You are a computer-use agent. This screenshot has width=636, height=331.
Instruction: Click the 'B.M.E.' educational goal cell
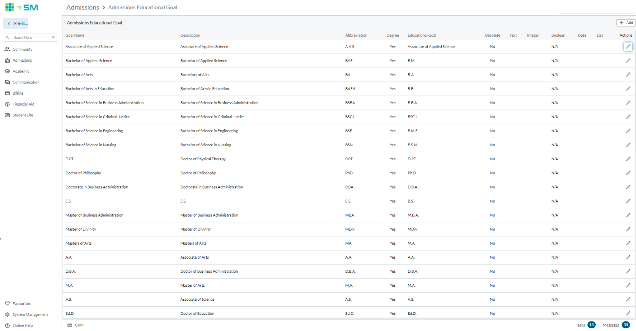click(x=413, y=131)
